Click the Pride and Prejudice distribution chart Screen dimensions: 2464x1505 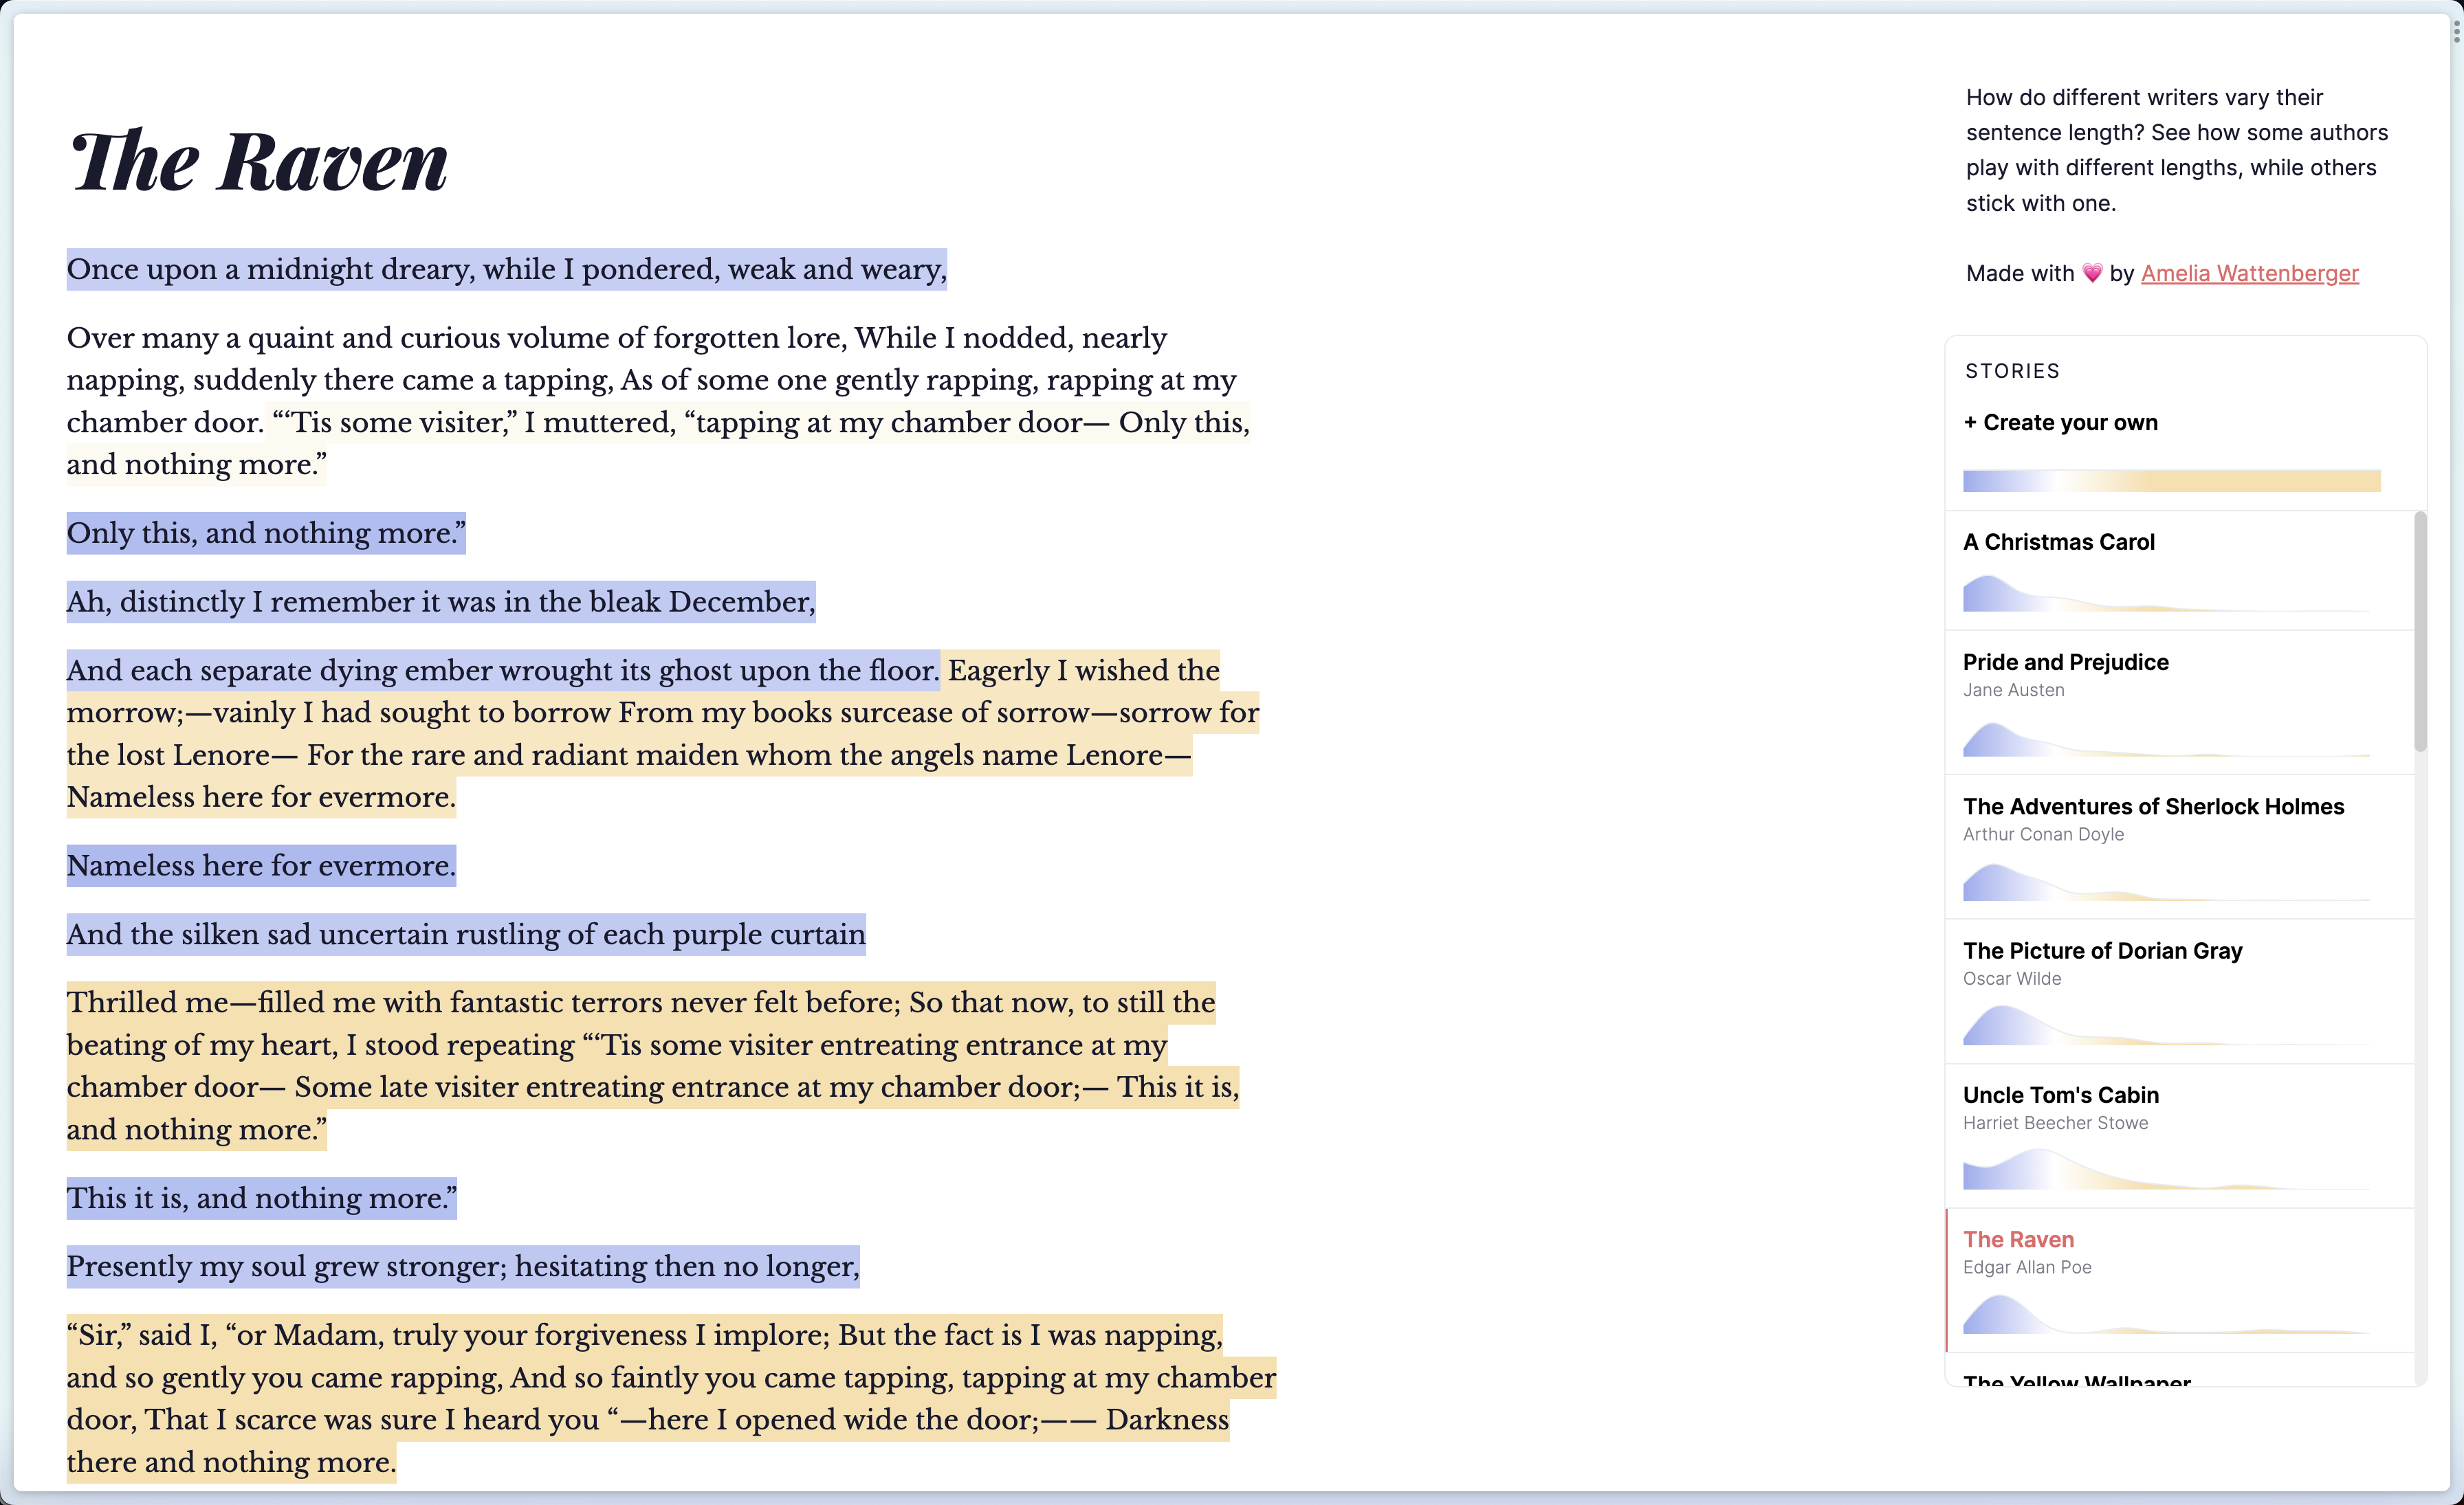[2165, 739]
